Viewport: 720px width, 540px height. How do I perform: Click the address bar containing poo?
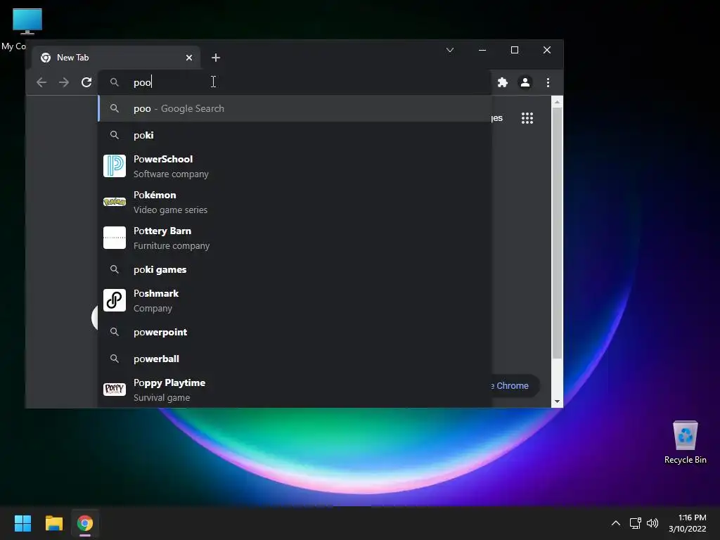(294, 82)
